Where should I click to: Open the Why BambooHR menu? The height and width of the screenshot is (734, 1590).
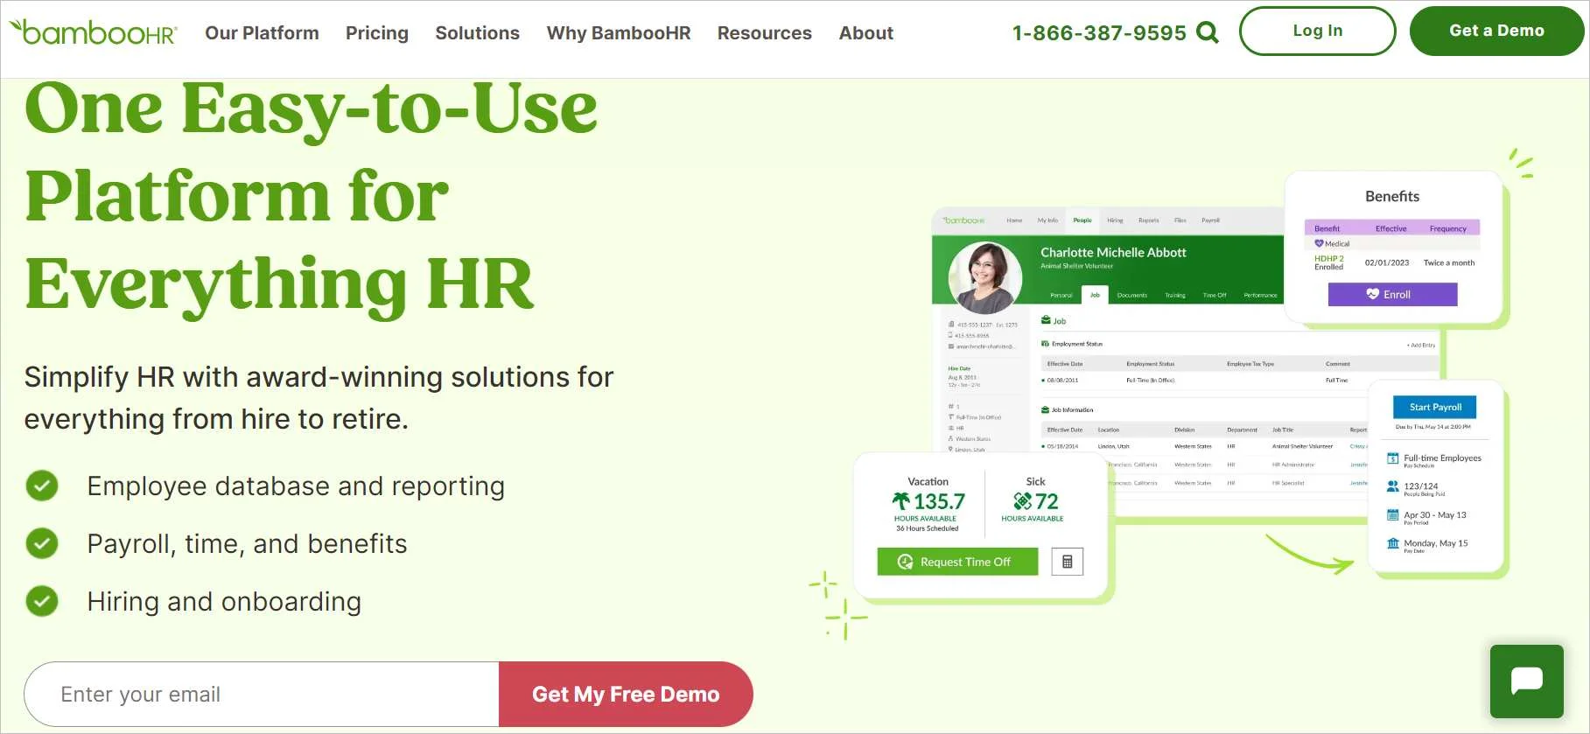[x=619, y=32]
